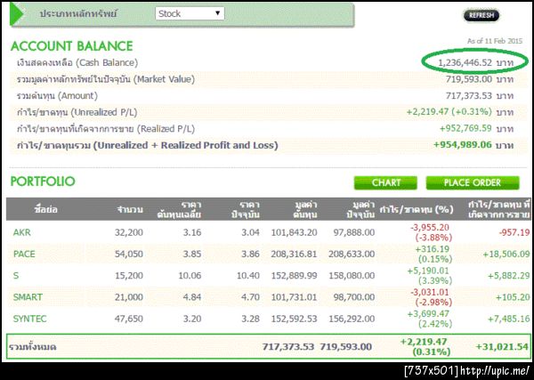Click AKR realized loss -957.19
534x380 pixels.
pos(514,232)
